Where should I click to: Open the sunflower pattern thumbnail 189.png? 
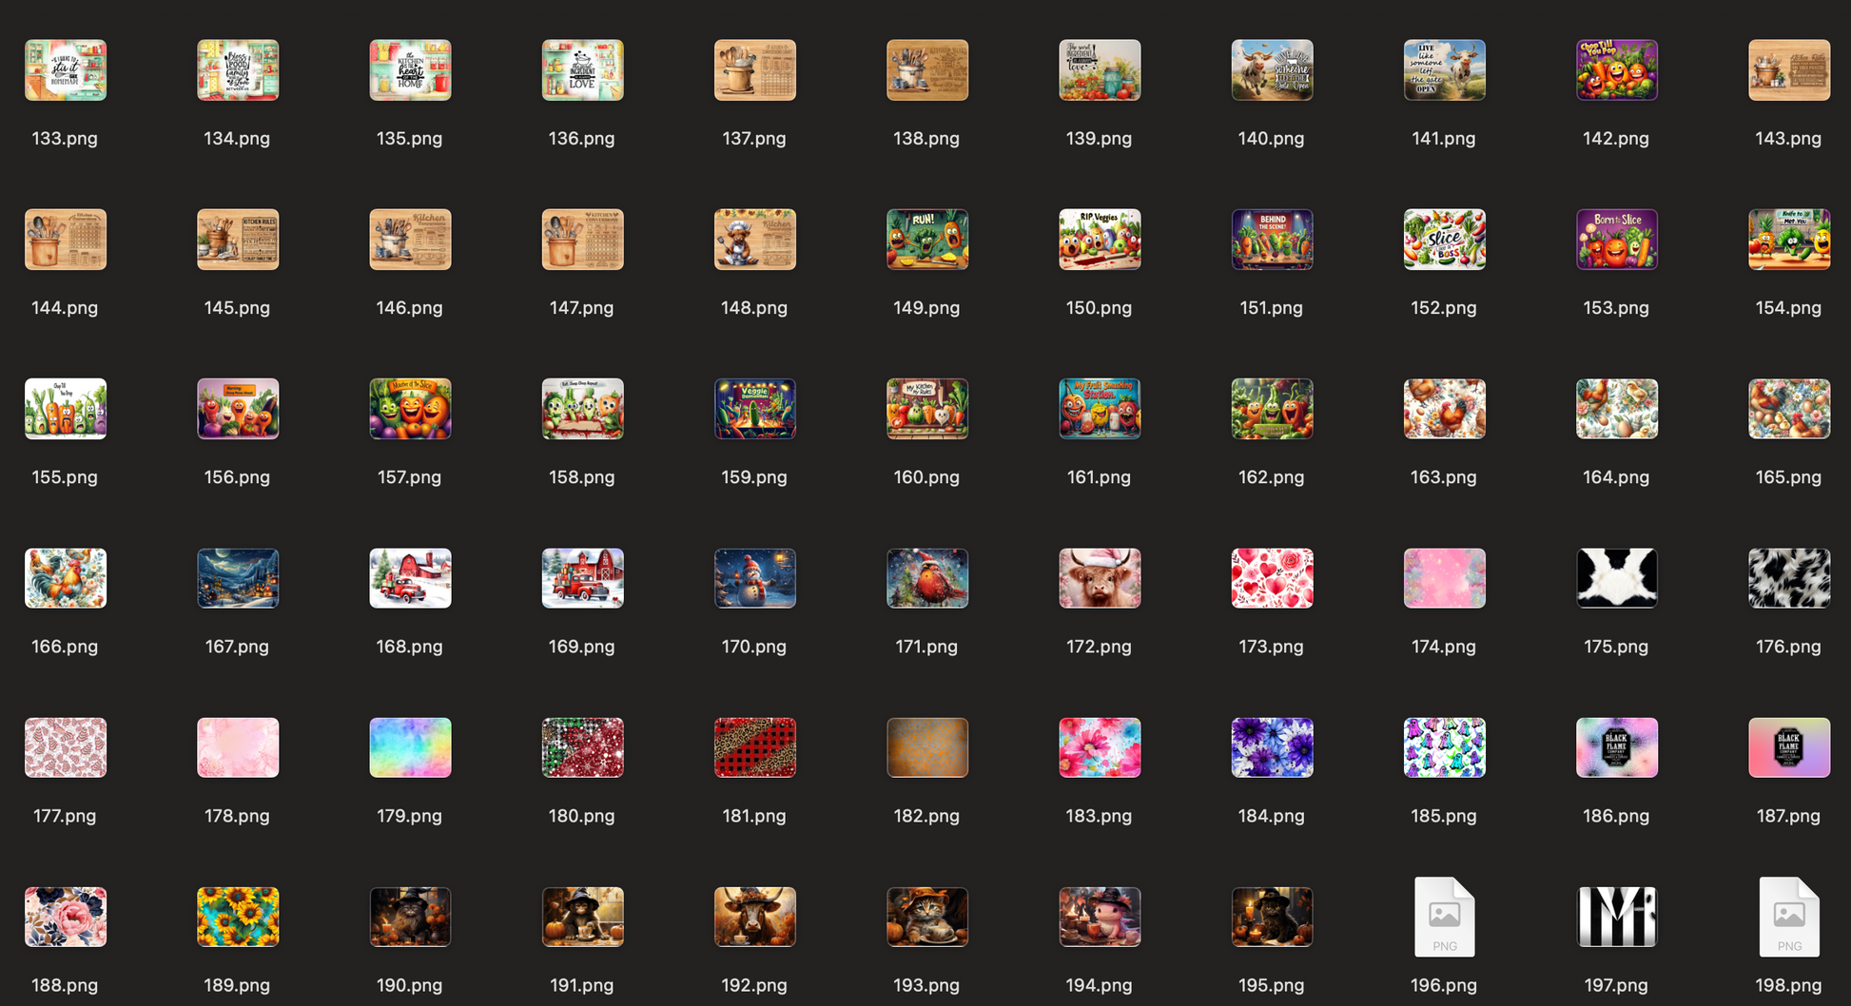coord(238,917)
